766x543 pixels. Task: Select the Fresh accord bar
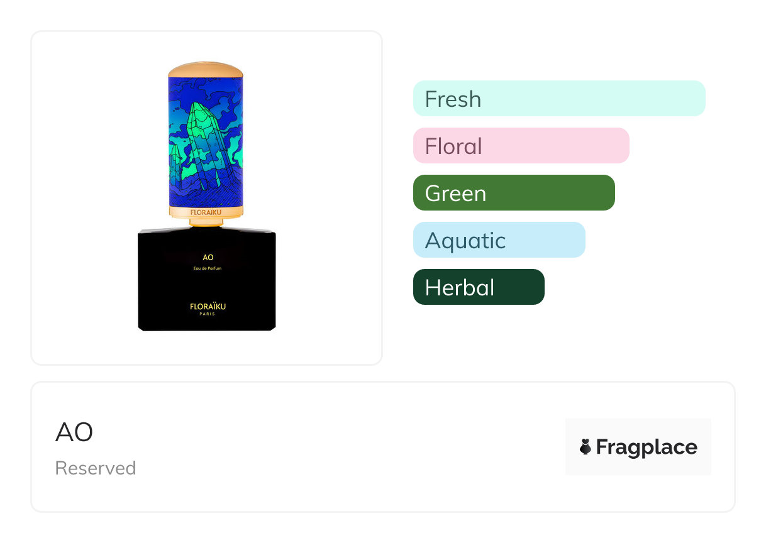tap(558, 99)
